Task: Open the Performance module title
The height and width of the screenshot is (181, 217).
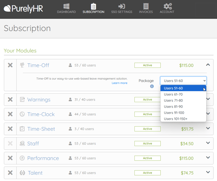Action: (x=43, y=158)
